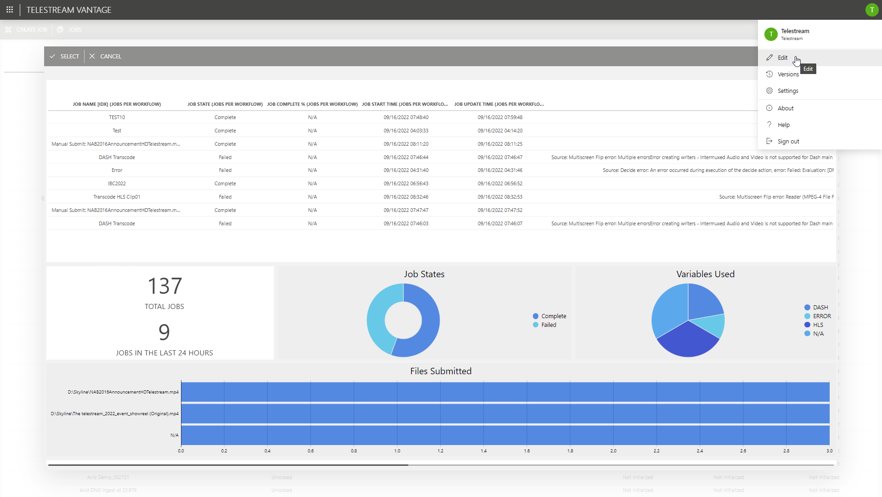Toggle the Complete legend in Job States
882x497 pixels.
(549, 316)
